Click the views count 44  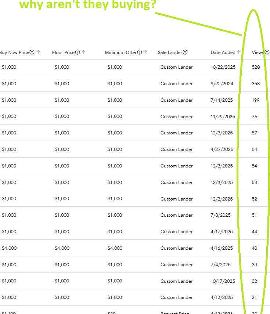coord(254,232)
